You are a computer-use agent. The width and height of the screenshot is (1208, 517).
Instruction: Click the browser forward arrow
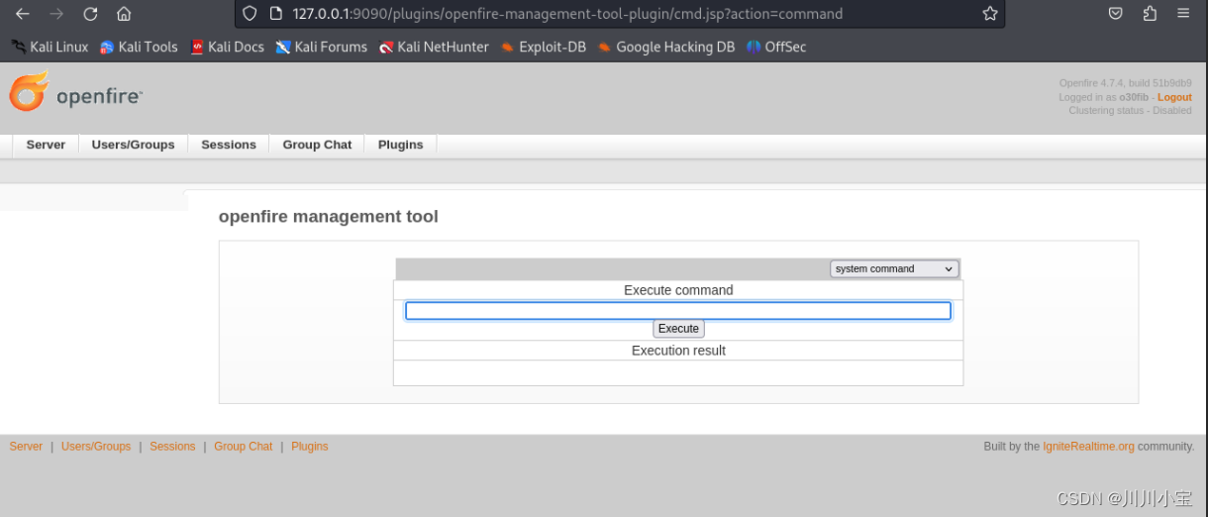(56, 14)
